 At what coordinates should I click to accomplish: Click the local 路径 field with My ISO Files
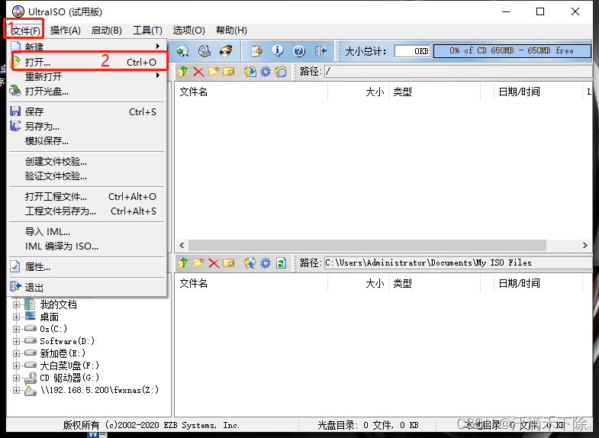(x=458, y=262)
